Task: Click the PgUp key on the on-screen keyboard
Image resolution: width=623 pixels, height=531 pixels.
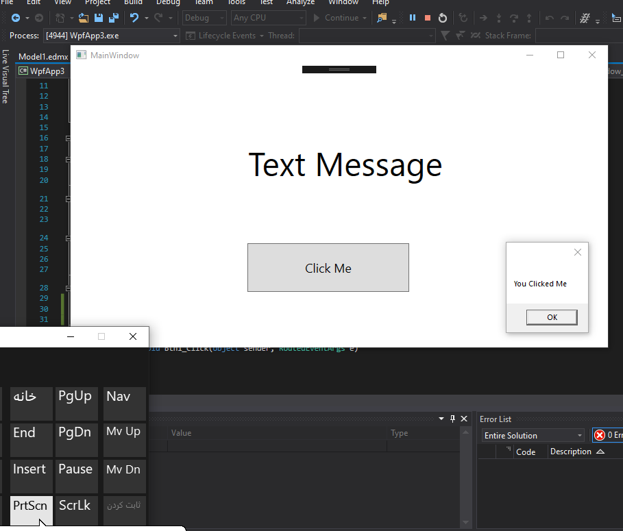Action: (x=77, y=404)
